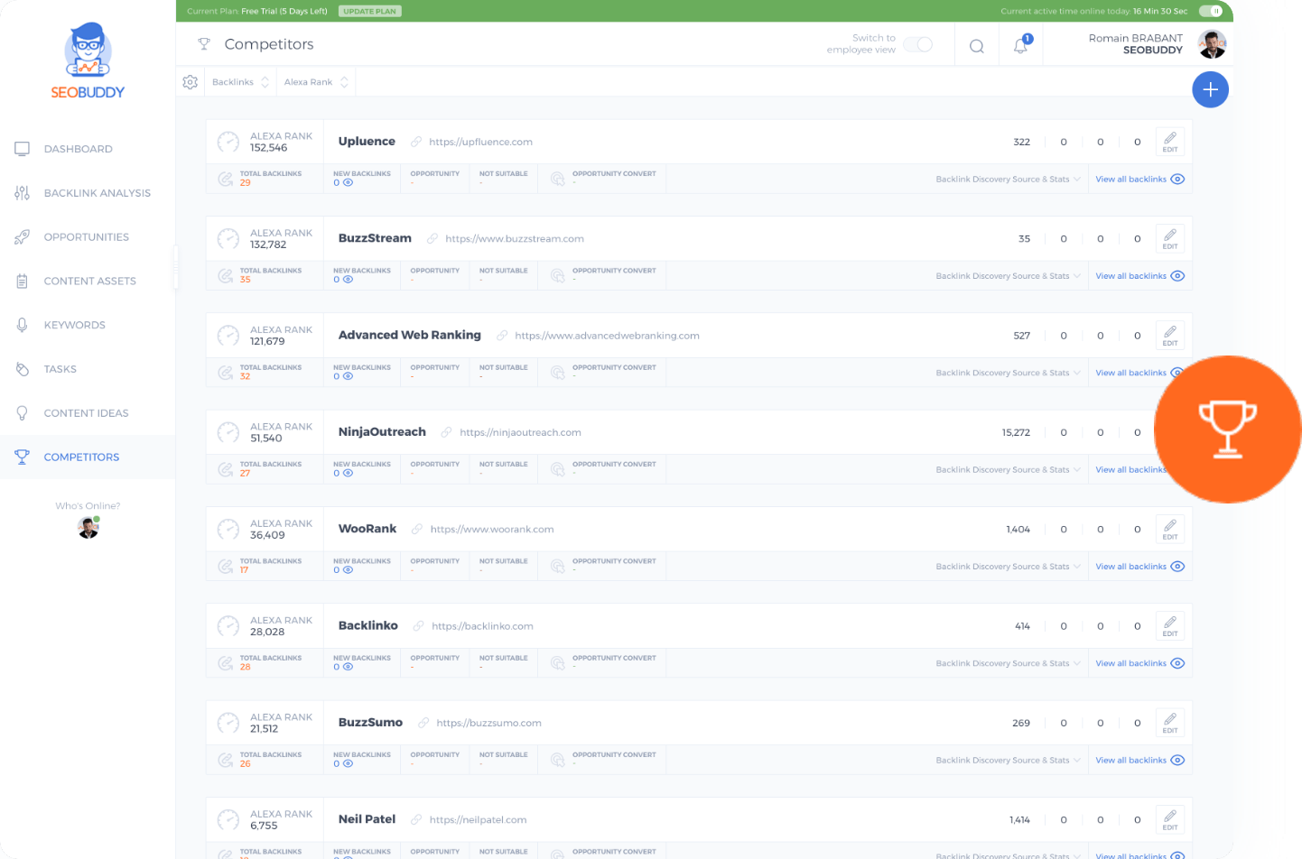Edit the Backlinko competitor
Screen dimensions: 1302x859
point(1170,626)
